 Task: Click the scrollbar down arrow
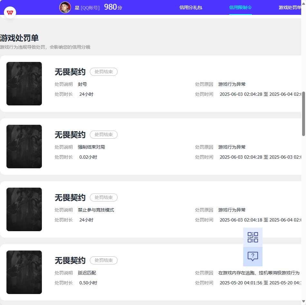click(x=303, y=301)
